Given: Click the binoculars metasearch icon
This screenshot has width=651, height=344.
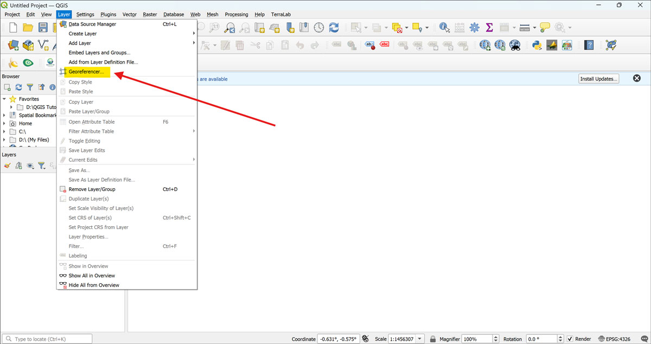Looking at the screenshot, I should click(x=515, y=46).
